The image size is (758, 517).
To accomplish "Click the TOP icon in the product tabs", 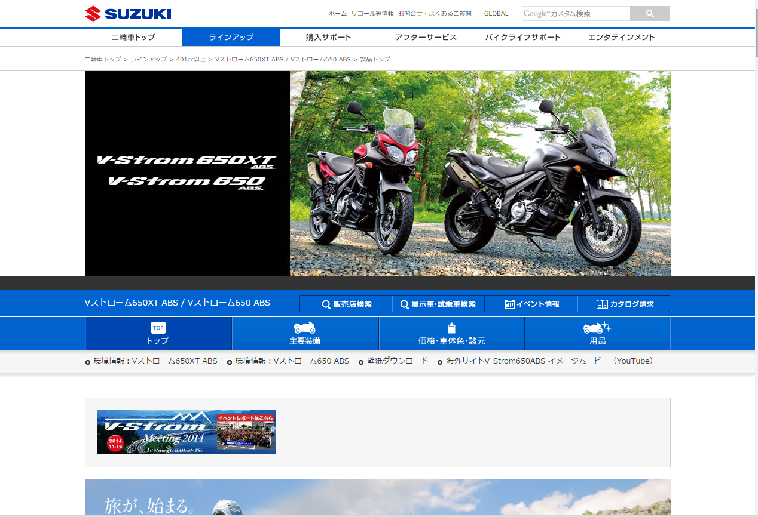I will coord(158,328).
